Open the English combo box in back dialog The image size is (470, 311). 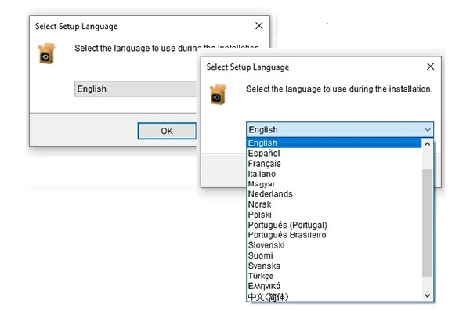click(x=136, y=89)
